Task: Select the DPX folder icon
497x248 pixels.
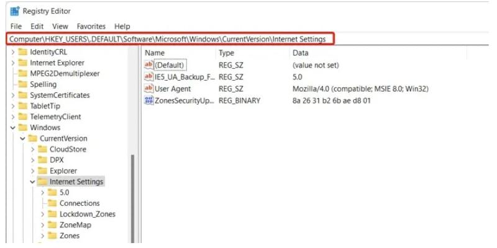Action: pyautogui.click(x=42, y=160)
